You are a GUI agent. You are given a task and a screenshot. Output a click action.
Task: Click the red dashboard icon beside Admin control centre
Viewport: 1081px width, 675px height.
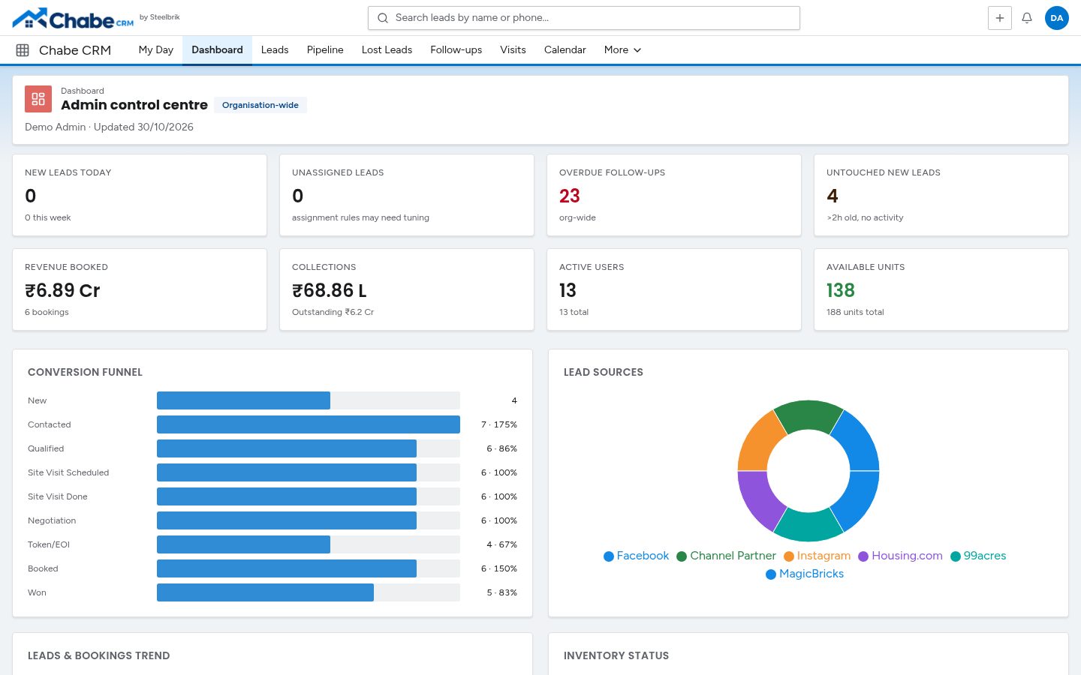pyautogui.click(x=38, y=99)
